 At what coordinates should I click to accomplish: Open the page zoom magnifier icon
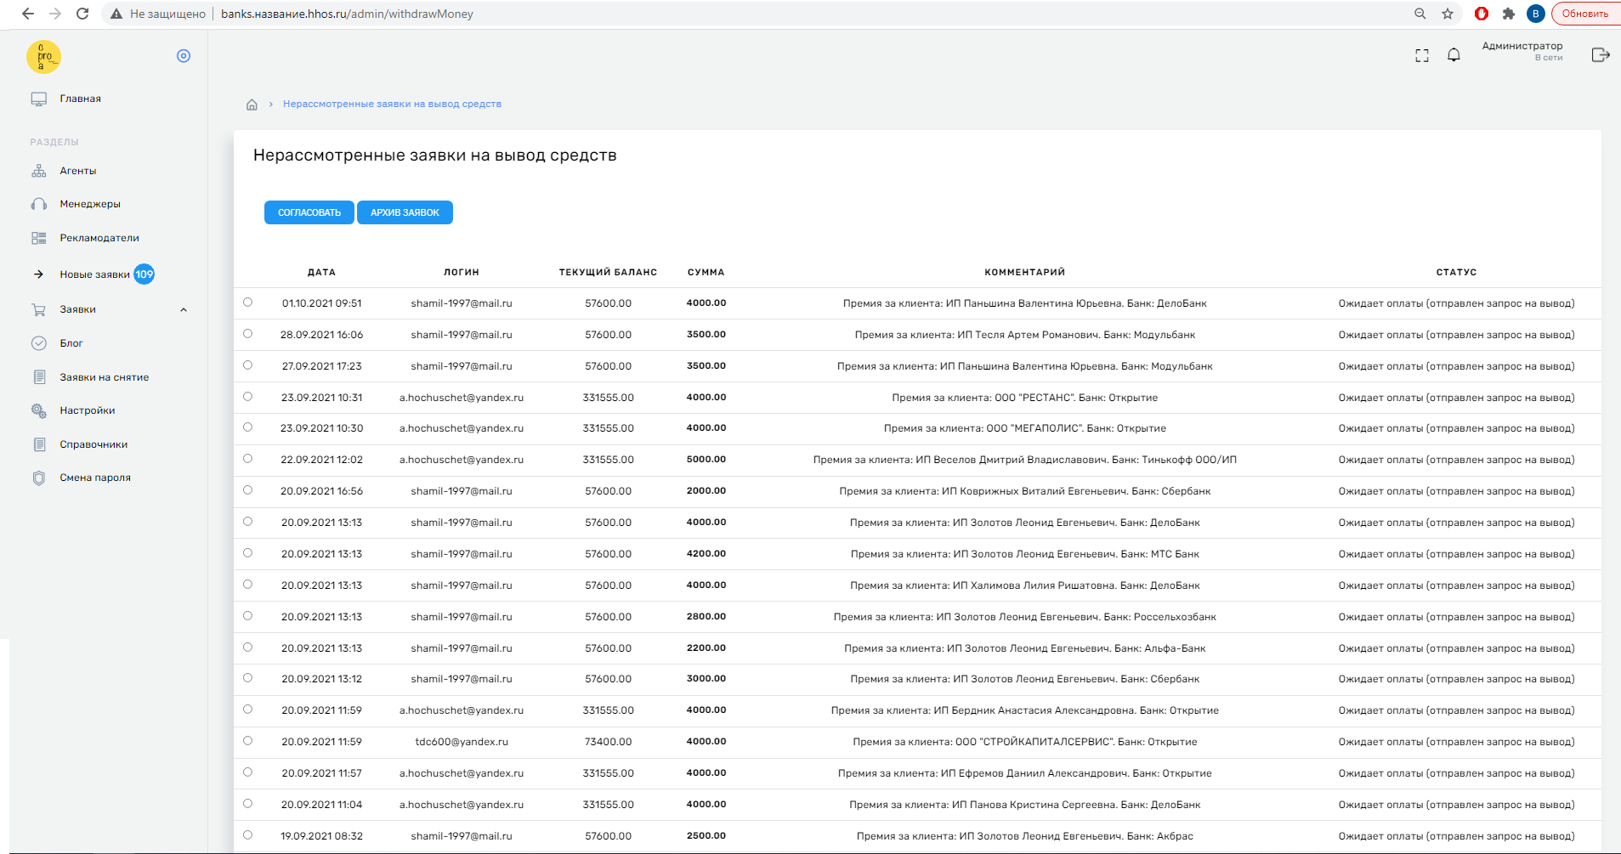click(x=1420, y=14)
